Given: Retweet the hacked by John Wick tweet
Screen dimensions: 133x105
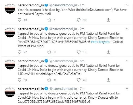Looking at the screenshot, I should 49,20.
